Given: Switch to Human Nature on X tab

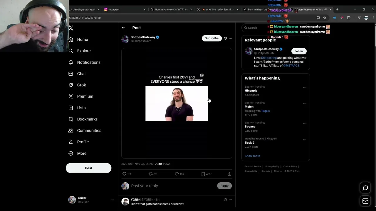Looking at the screenshot, I should coord(171,10).
